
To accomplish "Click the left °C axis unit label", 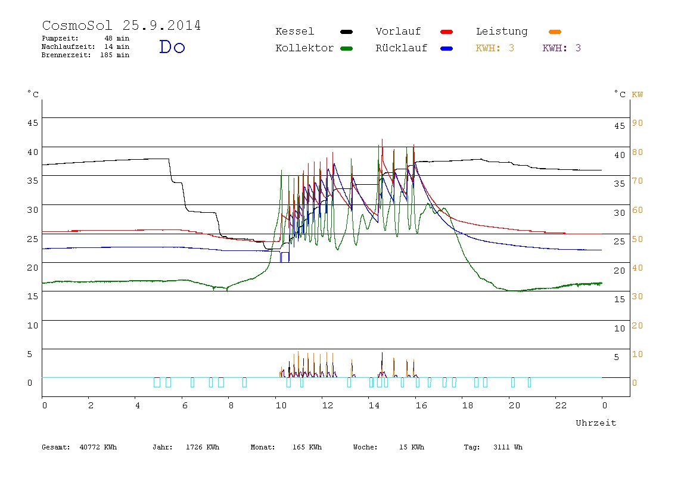I will pyautogui.click(x=33, y=94).
